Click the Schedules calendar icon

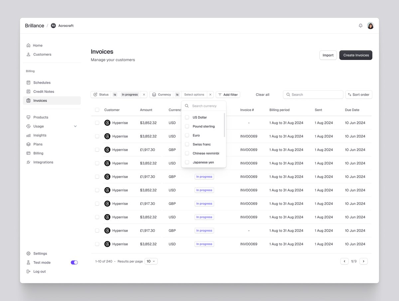click(28, 83)
